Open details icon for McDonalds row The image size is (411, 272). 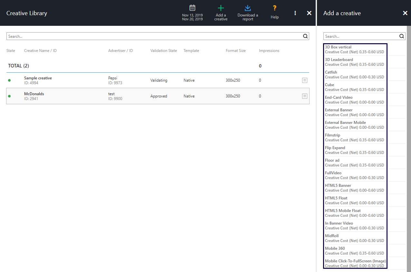coord(304,96)
